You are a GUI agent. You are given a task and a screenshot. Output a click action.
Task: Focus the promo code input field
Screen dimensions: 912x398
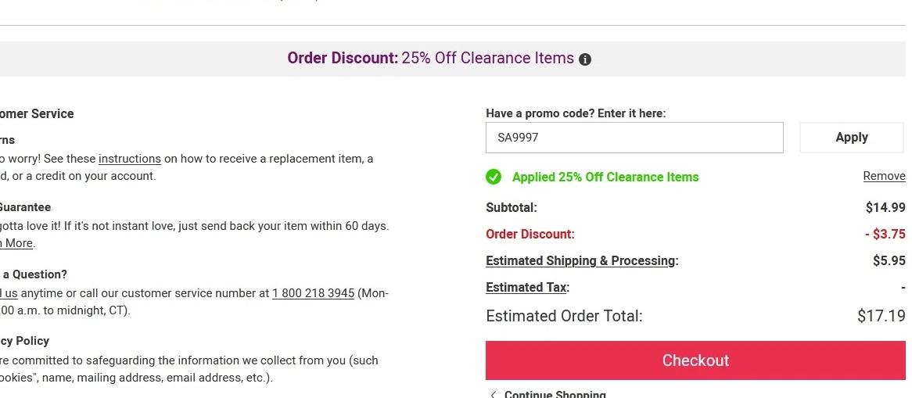634,138
